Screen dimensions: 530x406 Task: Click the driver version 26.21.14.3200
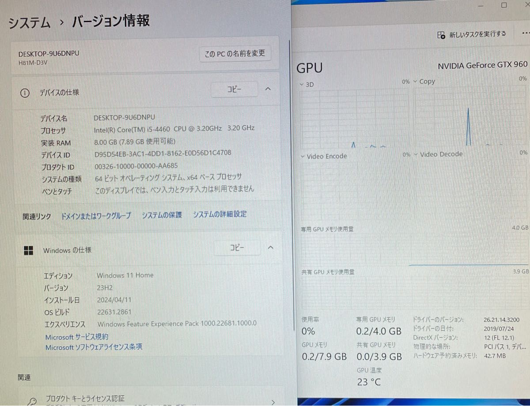point(501,320)
